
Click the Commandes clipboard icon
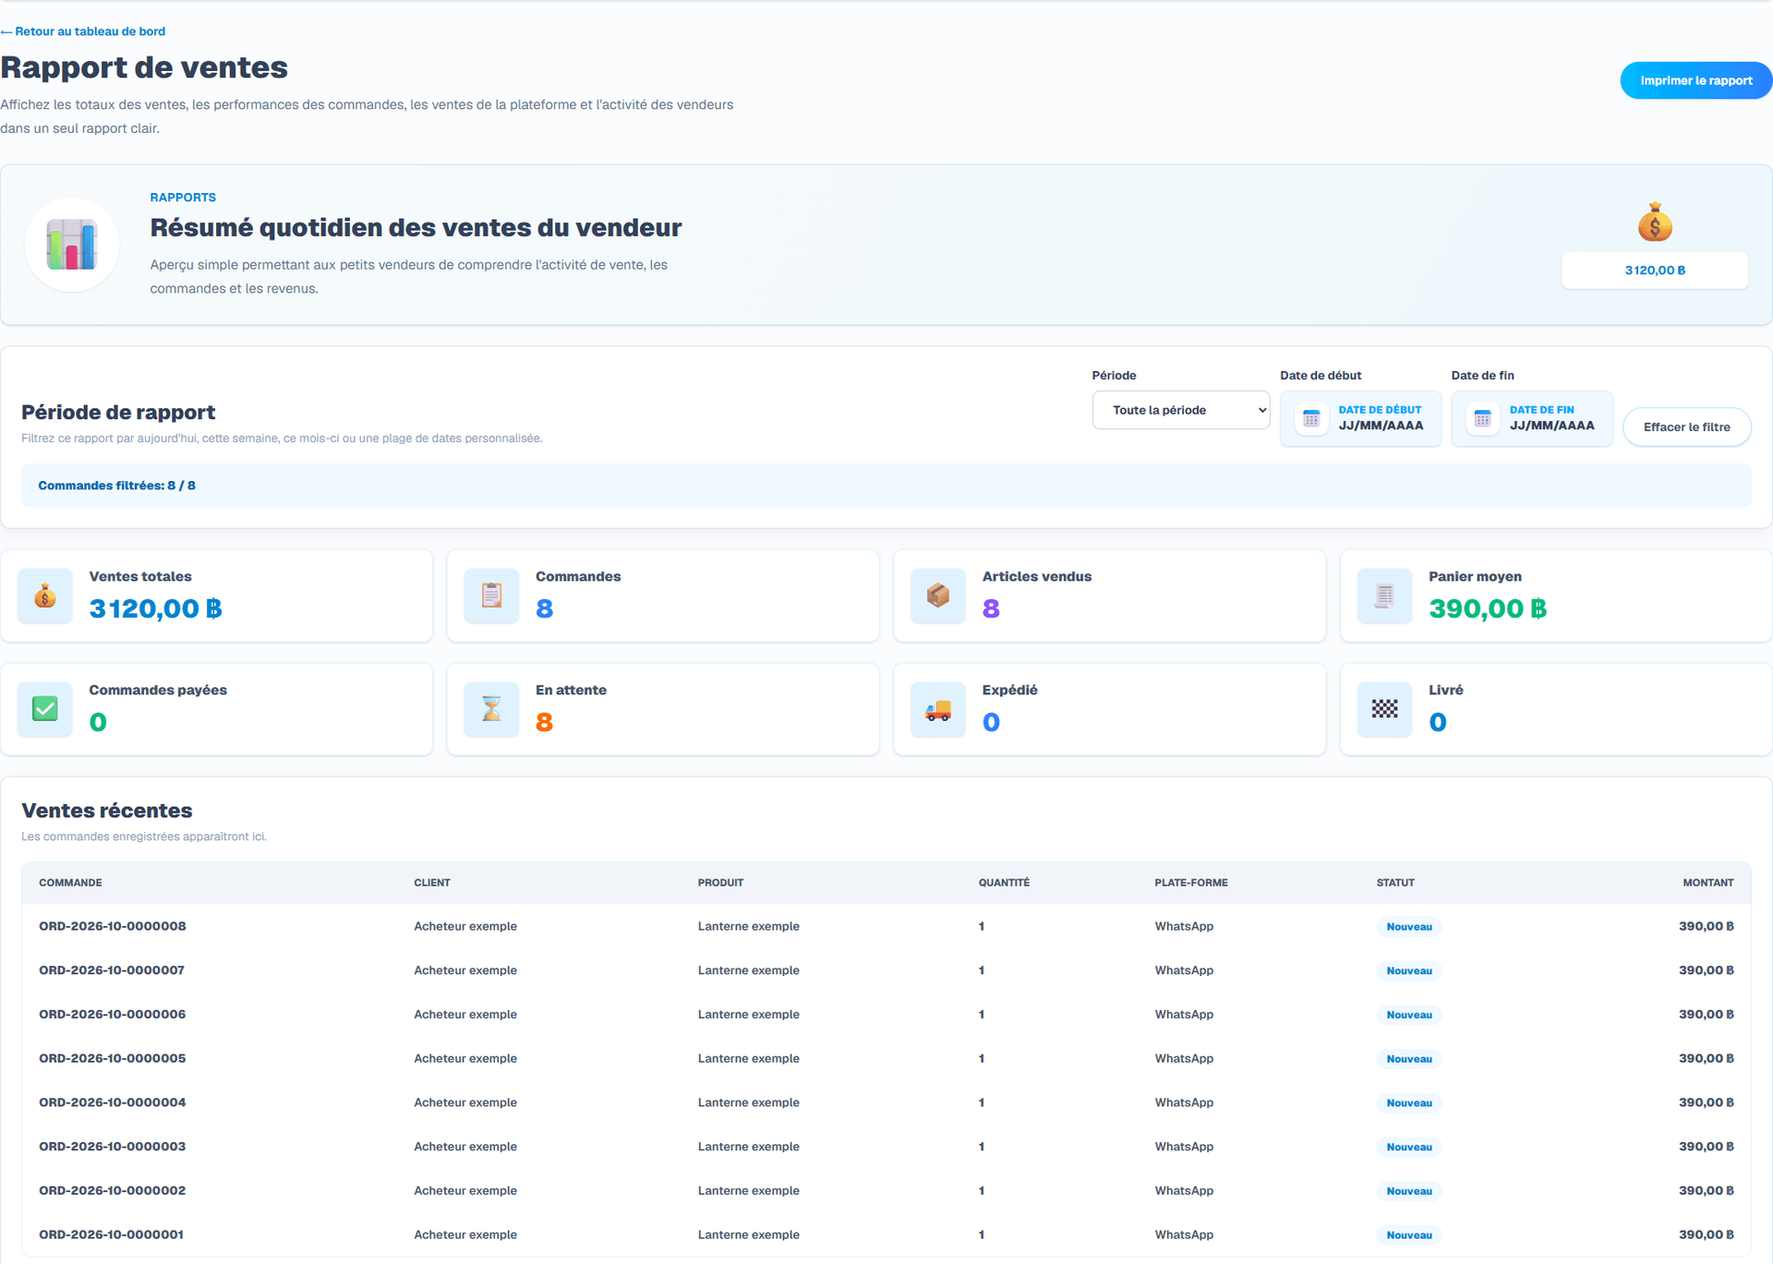(491, 596)
